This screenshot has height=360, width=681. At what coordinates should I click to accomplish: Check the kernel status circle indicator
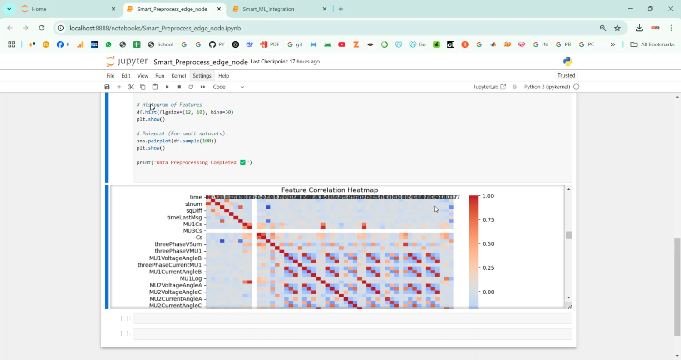coord(577,87)
